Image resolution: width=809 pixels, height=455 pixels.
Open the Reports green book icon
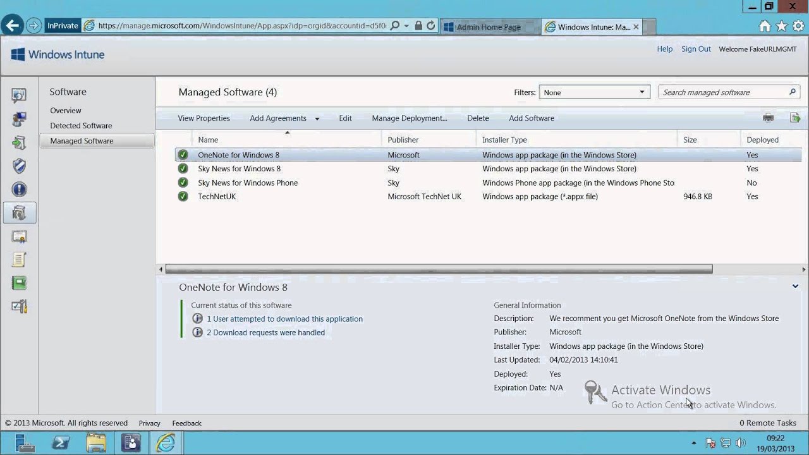tap(19, 283)
